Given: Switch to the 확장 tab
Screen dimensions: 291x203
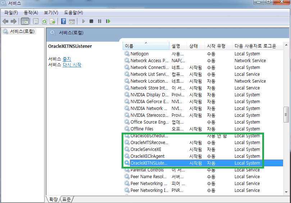Looking at the screenshot, I should 54,199.
